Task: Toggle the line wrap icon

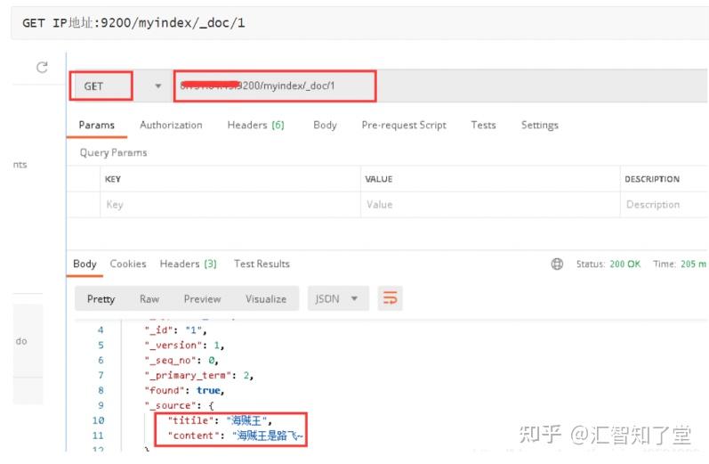Action: pyautogui.click(x=390, y=298)
